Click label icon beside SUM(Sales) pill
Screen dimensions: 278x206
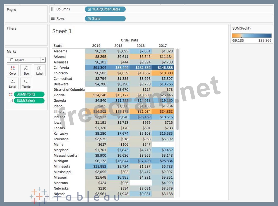pos(11,101)
